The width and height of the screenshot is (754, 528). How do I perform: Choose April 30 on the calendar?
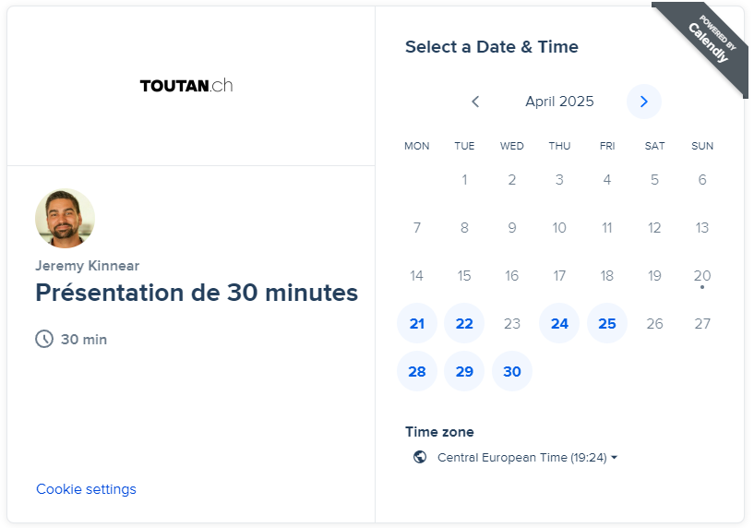[512, 371]
